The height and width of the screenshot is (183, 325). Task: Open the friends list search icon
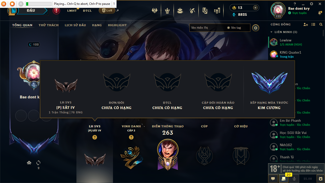tap(321, 24)
